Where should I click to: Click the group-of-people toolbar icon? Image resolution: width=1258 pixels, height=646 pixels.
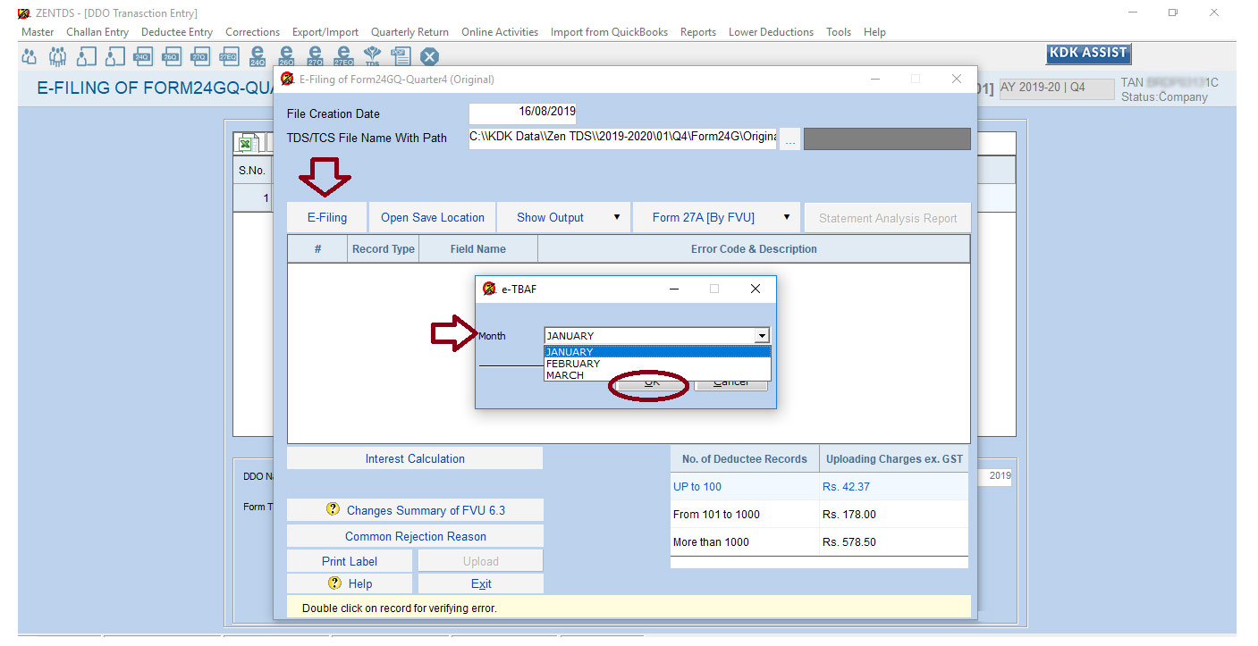[x=57, y=56]
